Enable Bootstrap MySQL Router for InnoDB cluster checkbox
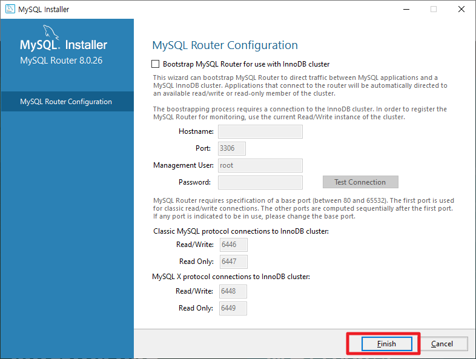476x359 pixels. click(x=155, y=64)
